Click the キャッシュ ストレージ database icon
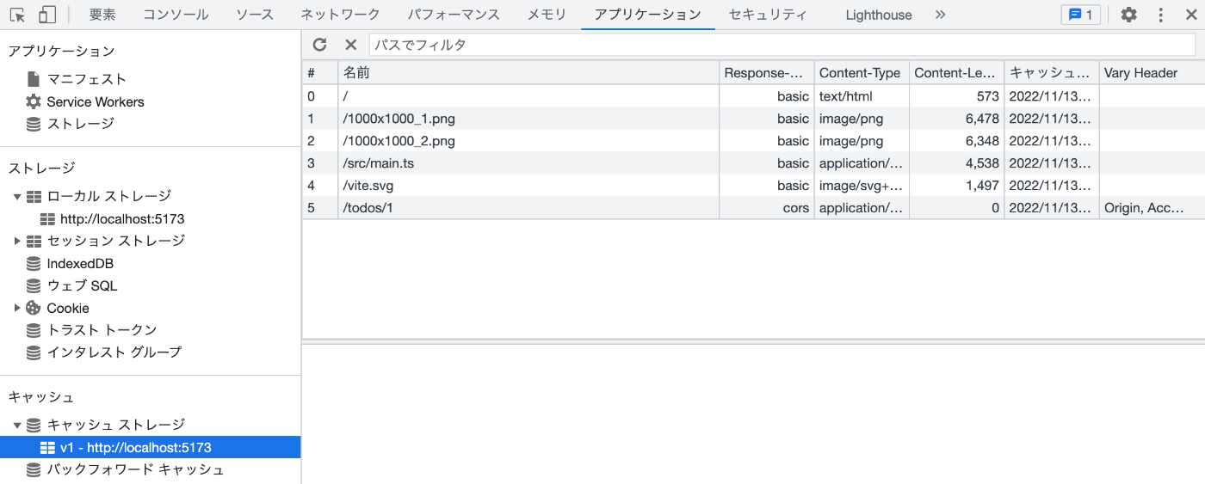 34,426
